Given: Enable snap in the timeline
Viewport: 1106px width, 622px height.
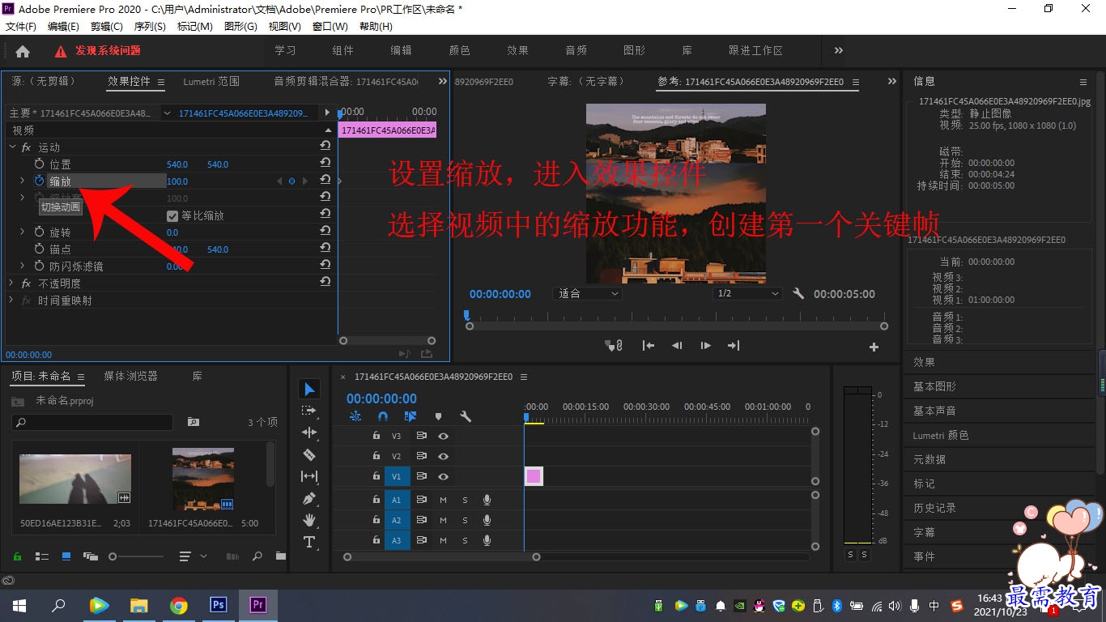Looking at the screenshot, I should (x=383, y=416).
